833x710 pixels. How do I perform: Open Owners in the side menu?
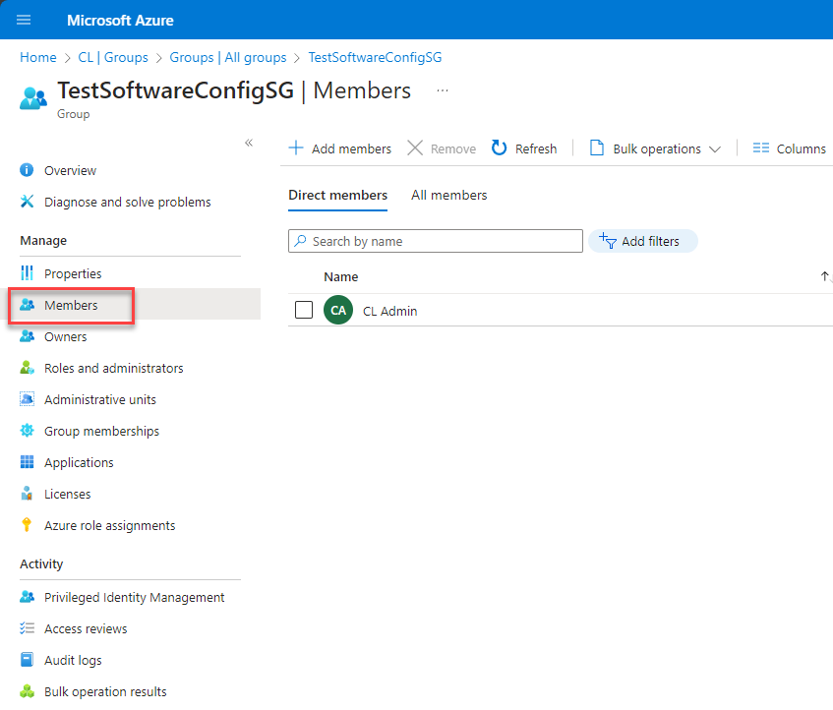(65, 336)
